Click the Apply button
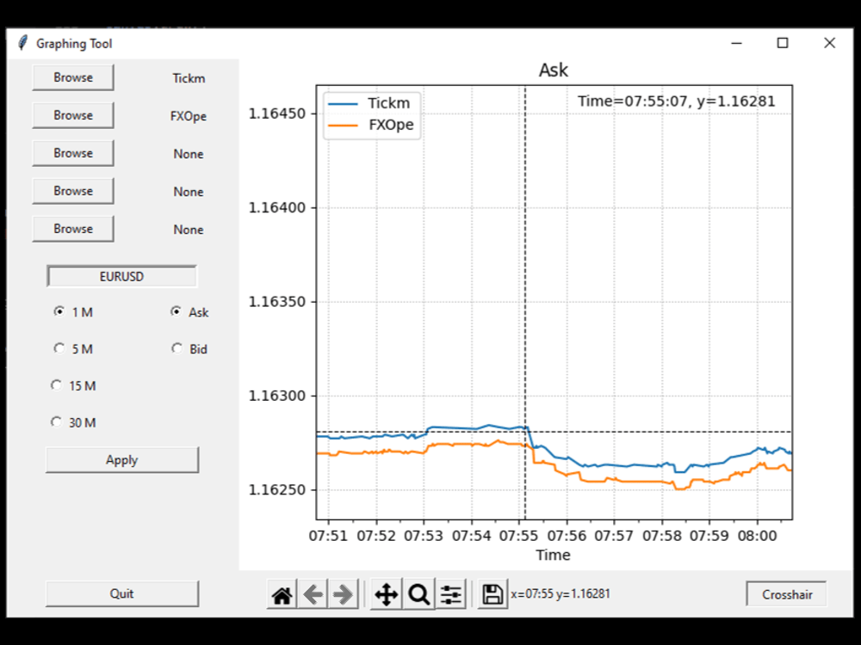 [121, 459]
